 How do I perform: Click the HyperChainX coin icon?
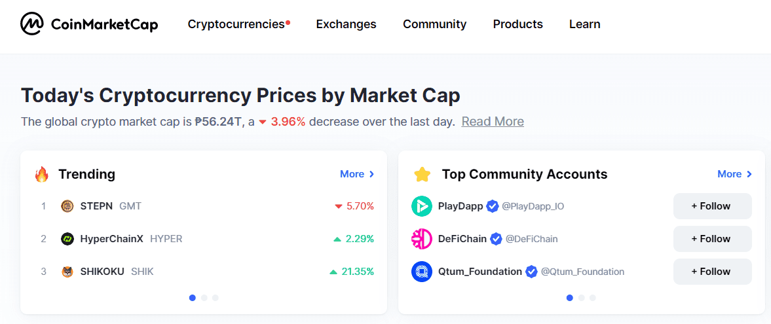click(67, 239)
